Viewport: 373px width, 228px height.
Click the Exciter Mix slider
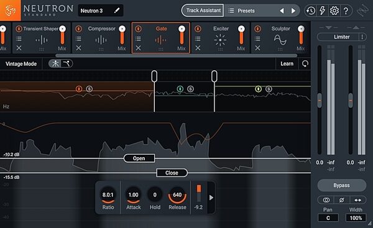[x=241, y=35]
